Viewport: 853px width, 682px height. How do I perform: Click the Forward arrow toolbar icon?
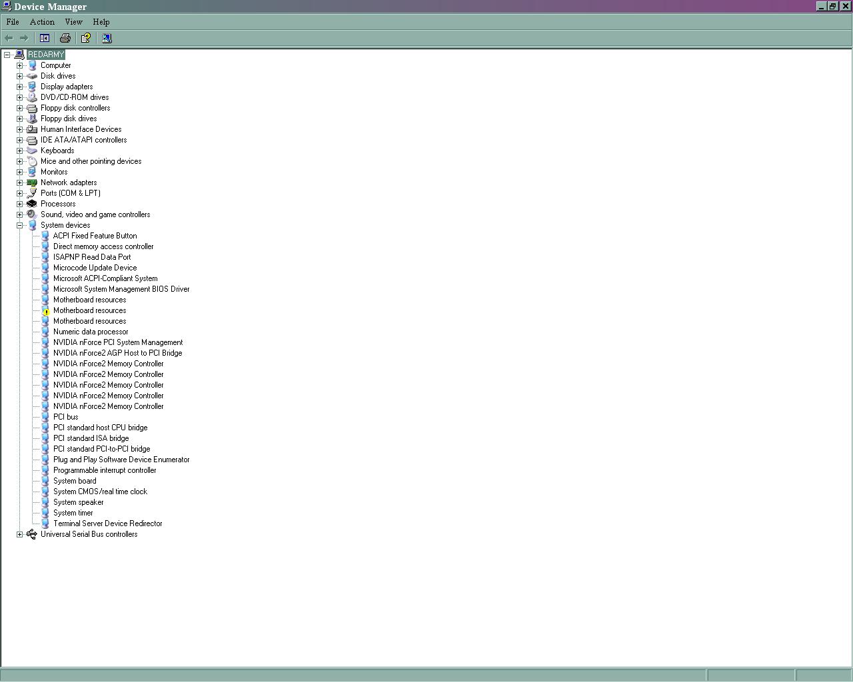point(24,38)
